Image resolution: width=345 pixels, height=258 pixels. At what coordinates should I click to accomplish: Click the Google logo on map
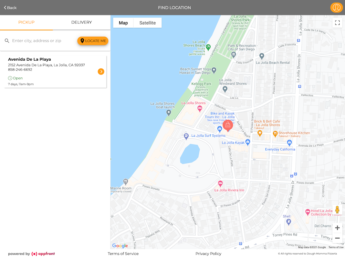pos(120,245)
